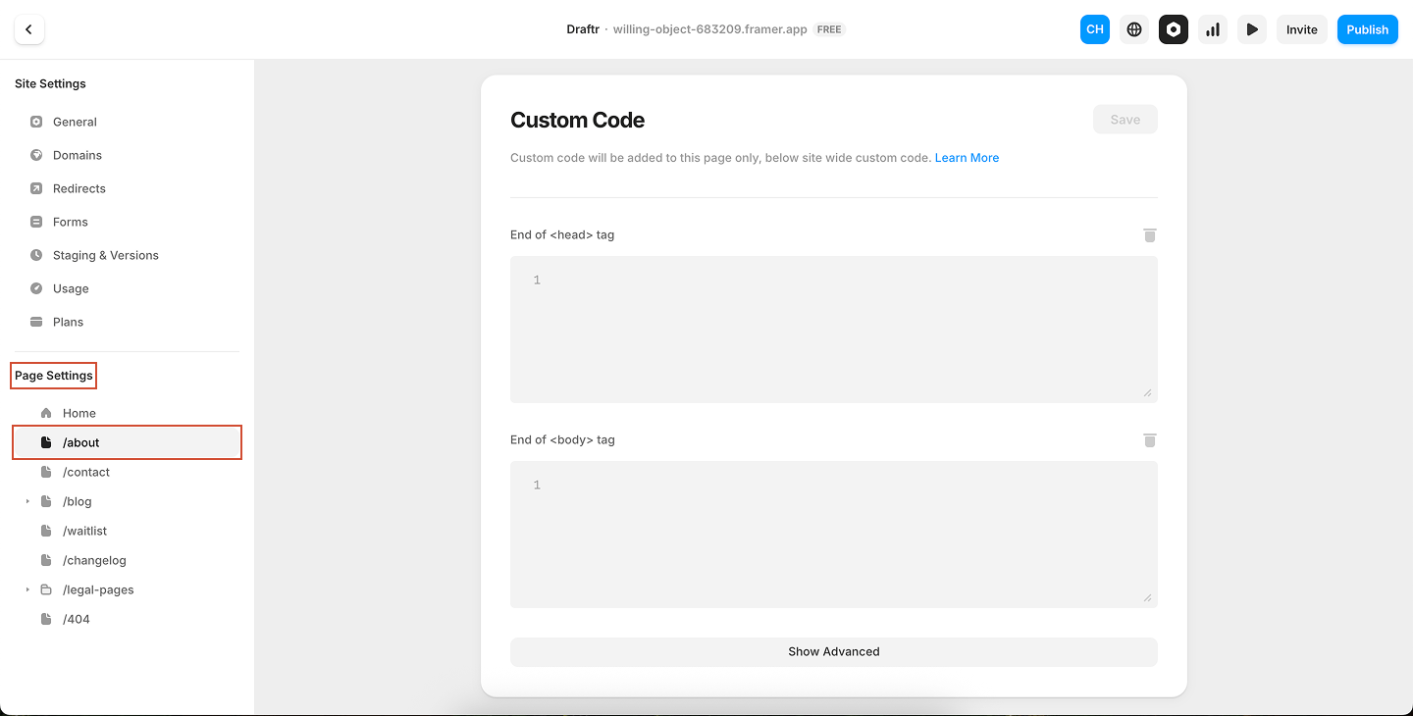
Task: Click the General settings icon
Action: [36, 122]
